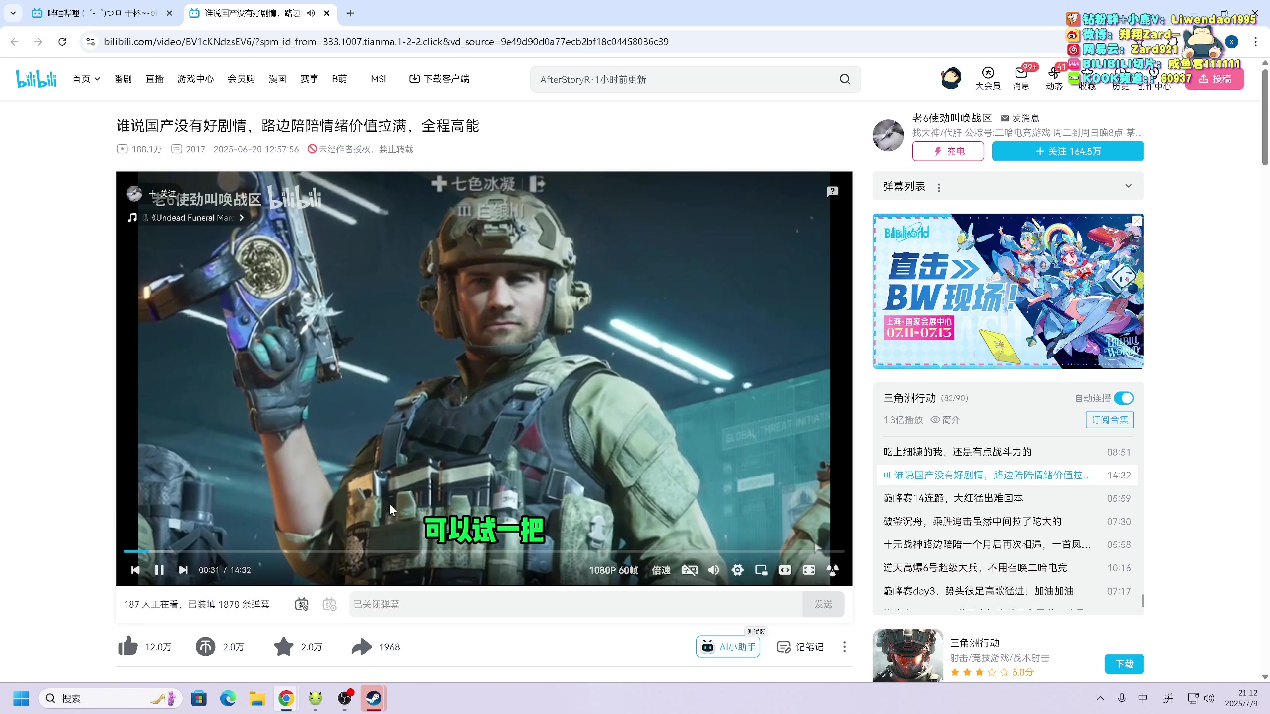
Task: Click 发消息 to message uploader
Action: (1019, 118)
